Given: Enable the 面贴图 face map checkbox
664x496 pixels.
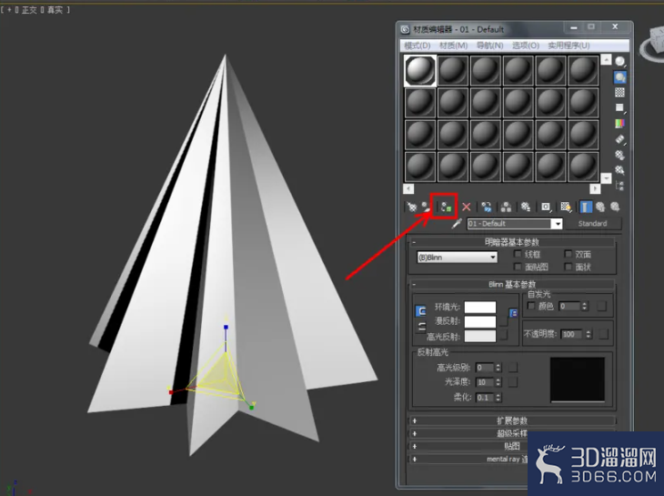Looking at the screenshot, I should pyautogui.click(x=517, y=267).
